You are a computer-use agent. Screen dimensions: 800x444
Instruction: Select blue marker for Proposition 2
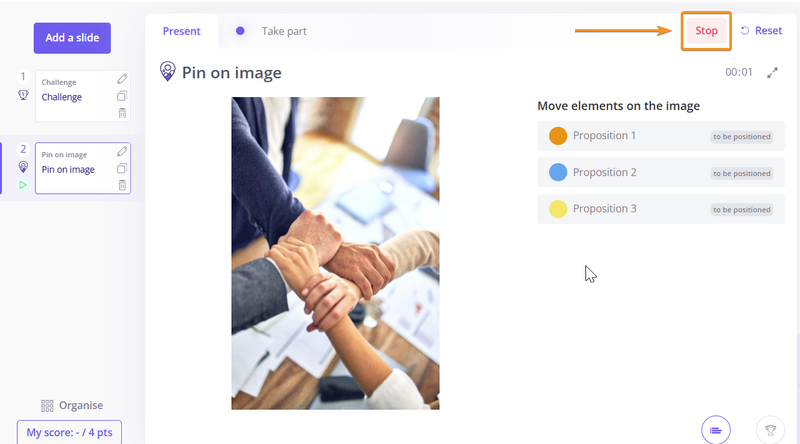(x=558, y=172)
